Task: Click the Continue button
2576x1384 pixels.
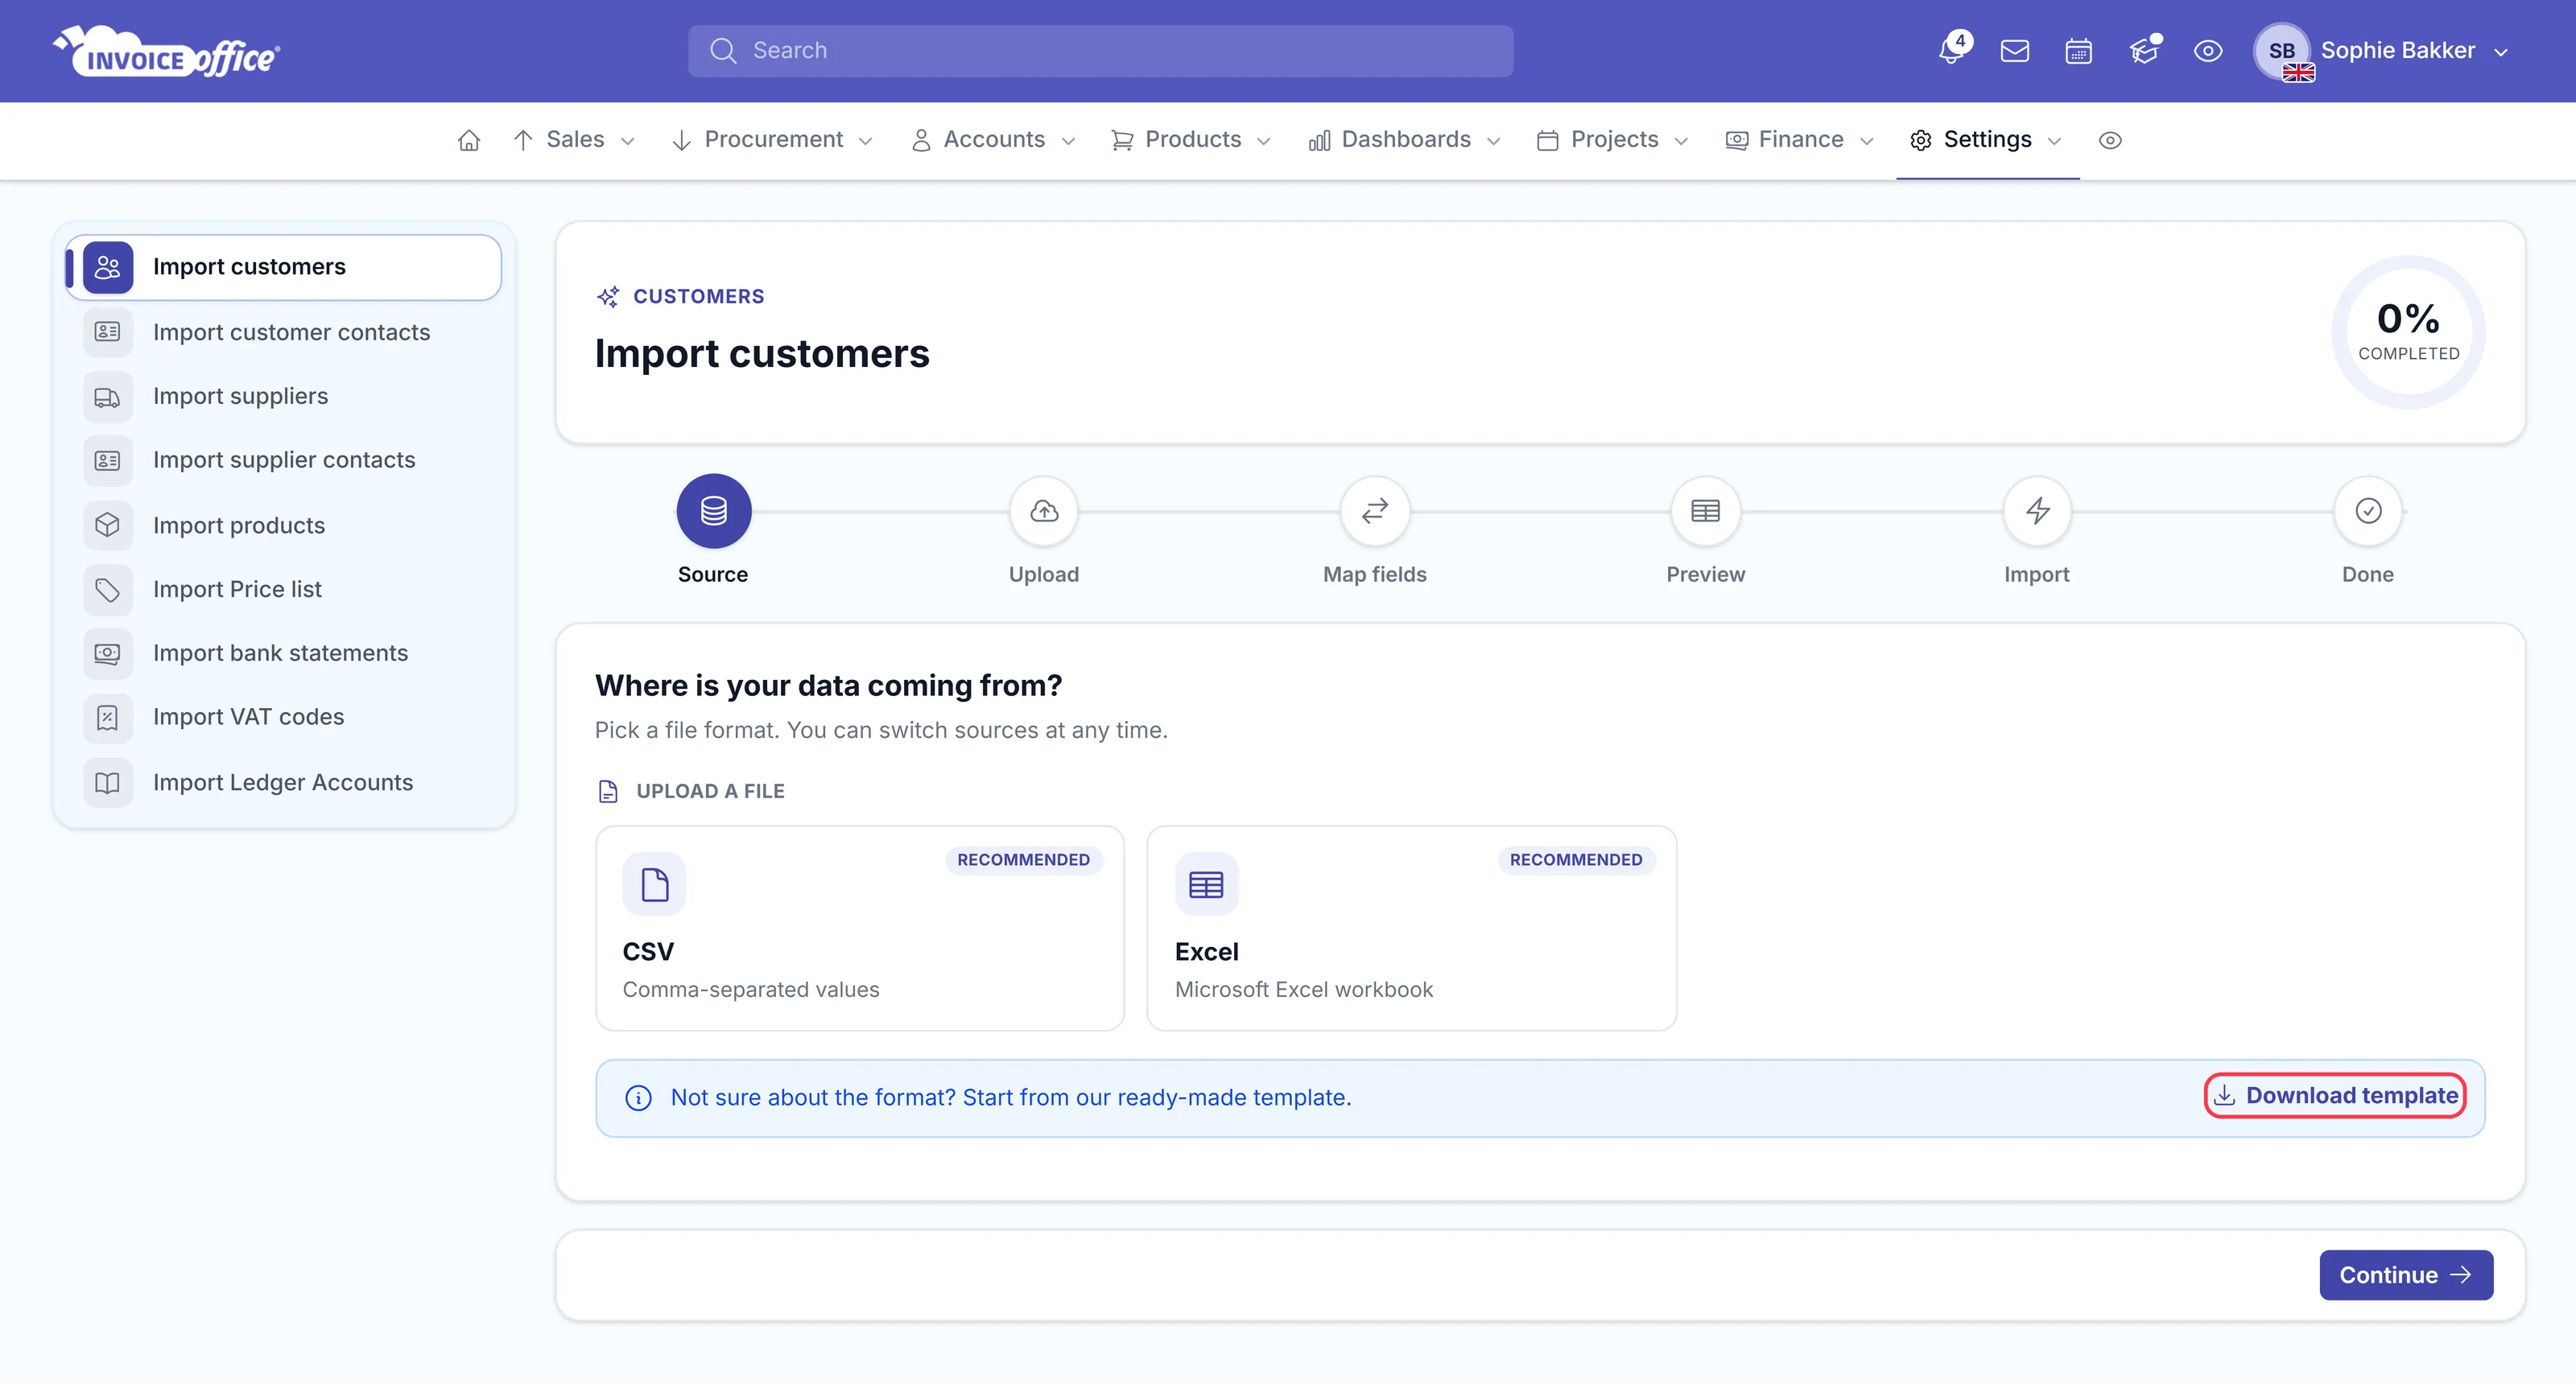Action: tap(2406, 1275)
